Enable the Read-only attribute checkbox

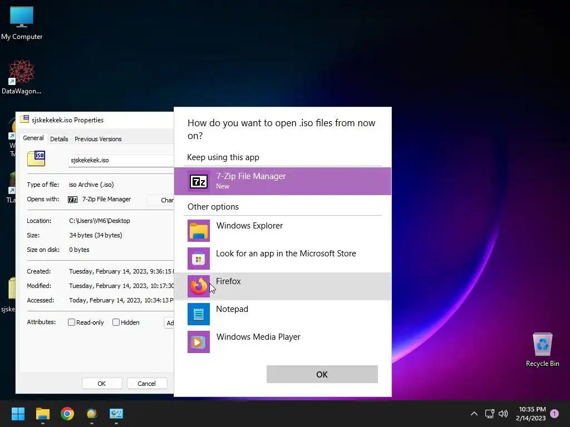coord(72,322)
